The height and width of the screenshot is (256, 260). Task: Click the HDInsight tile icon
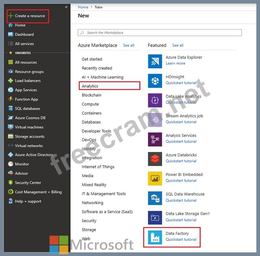click(x=155, y=81)
